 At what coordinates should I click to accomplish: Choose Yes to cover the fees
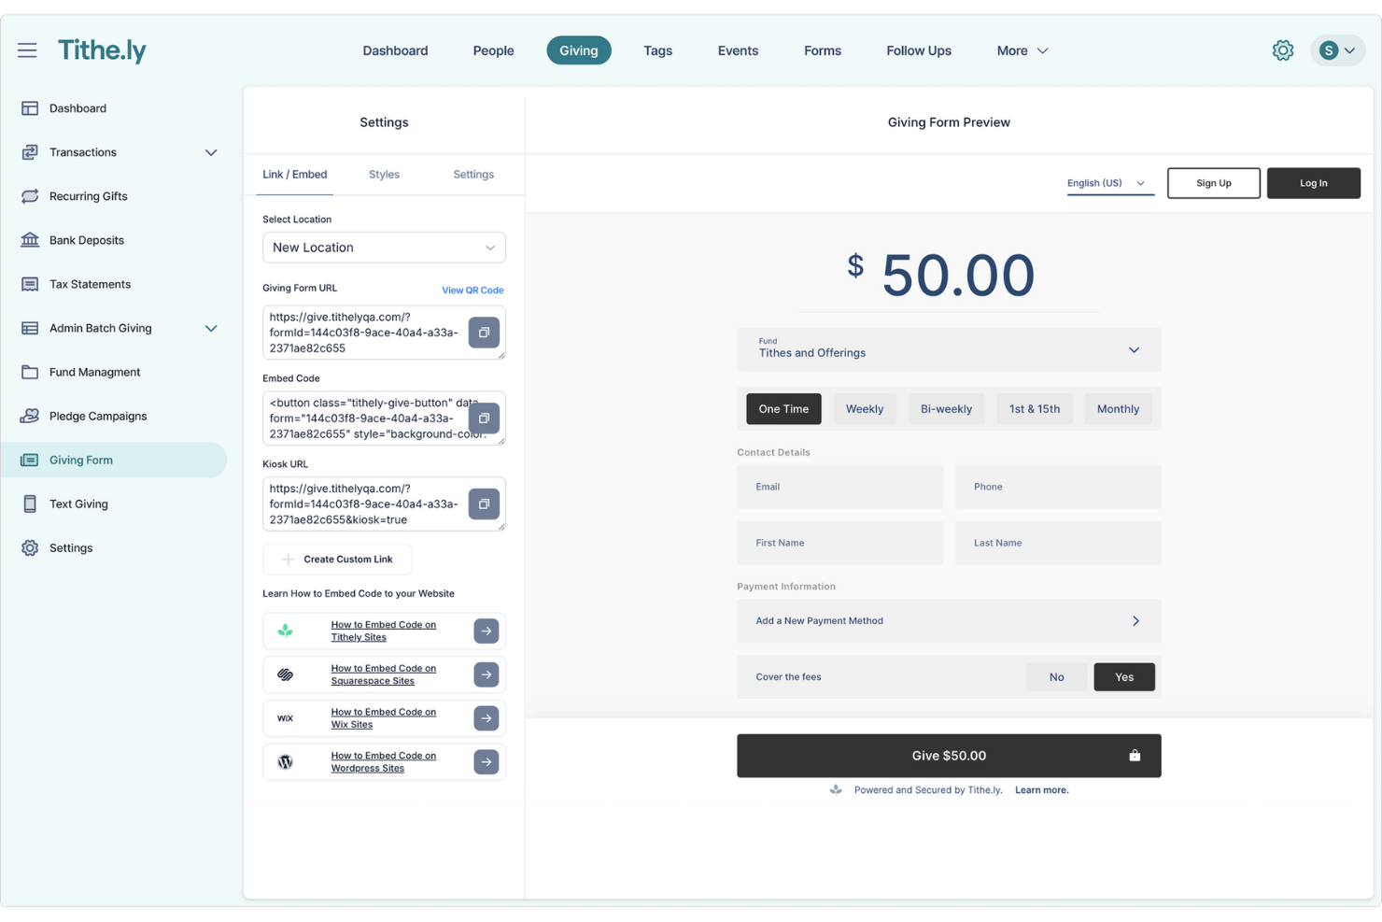point(1123,676)
